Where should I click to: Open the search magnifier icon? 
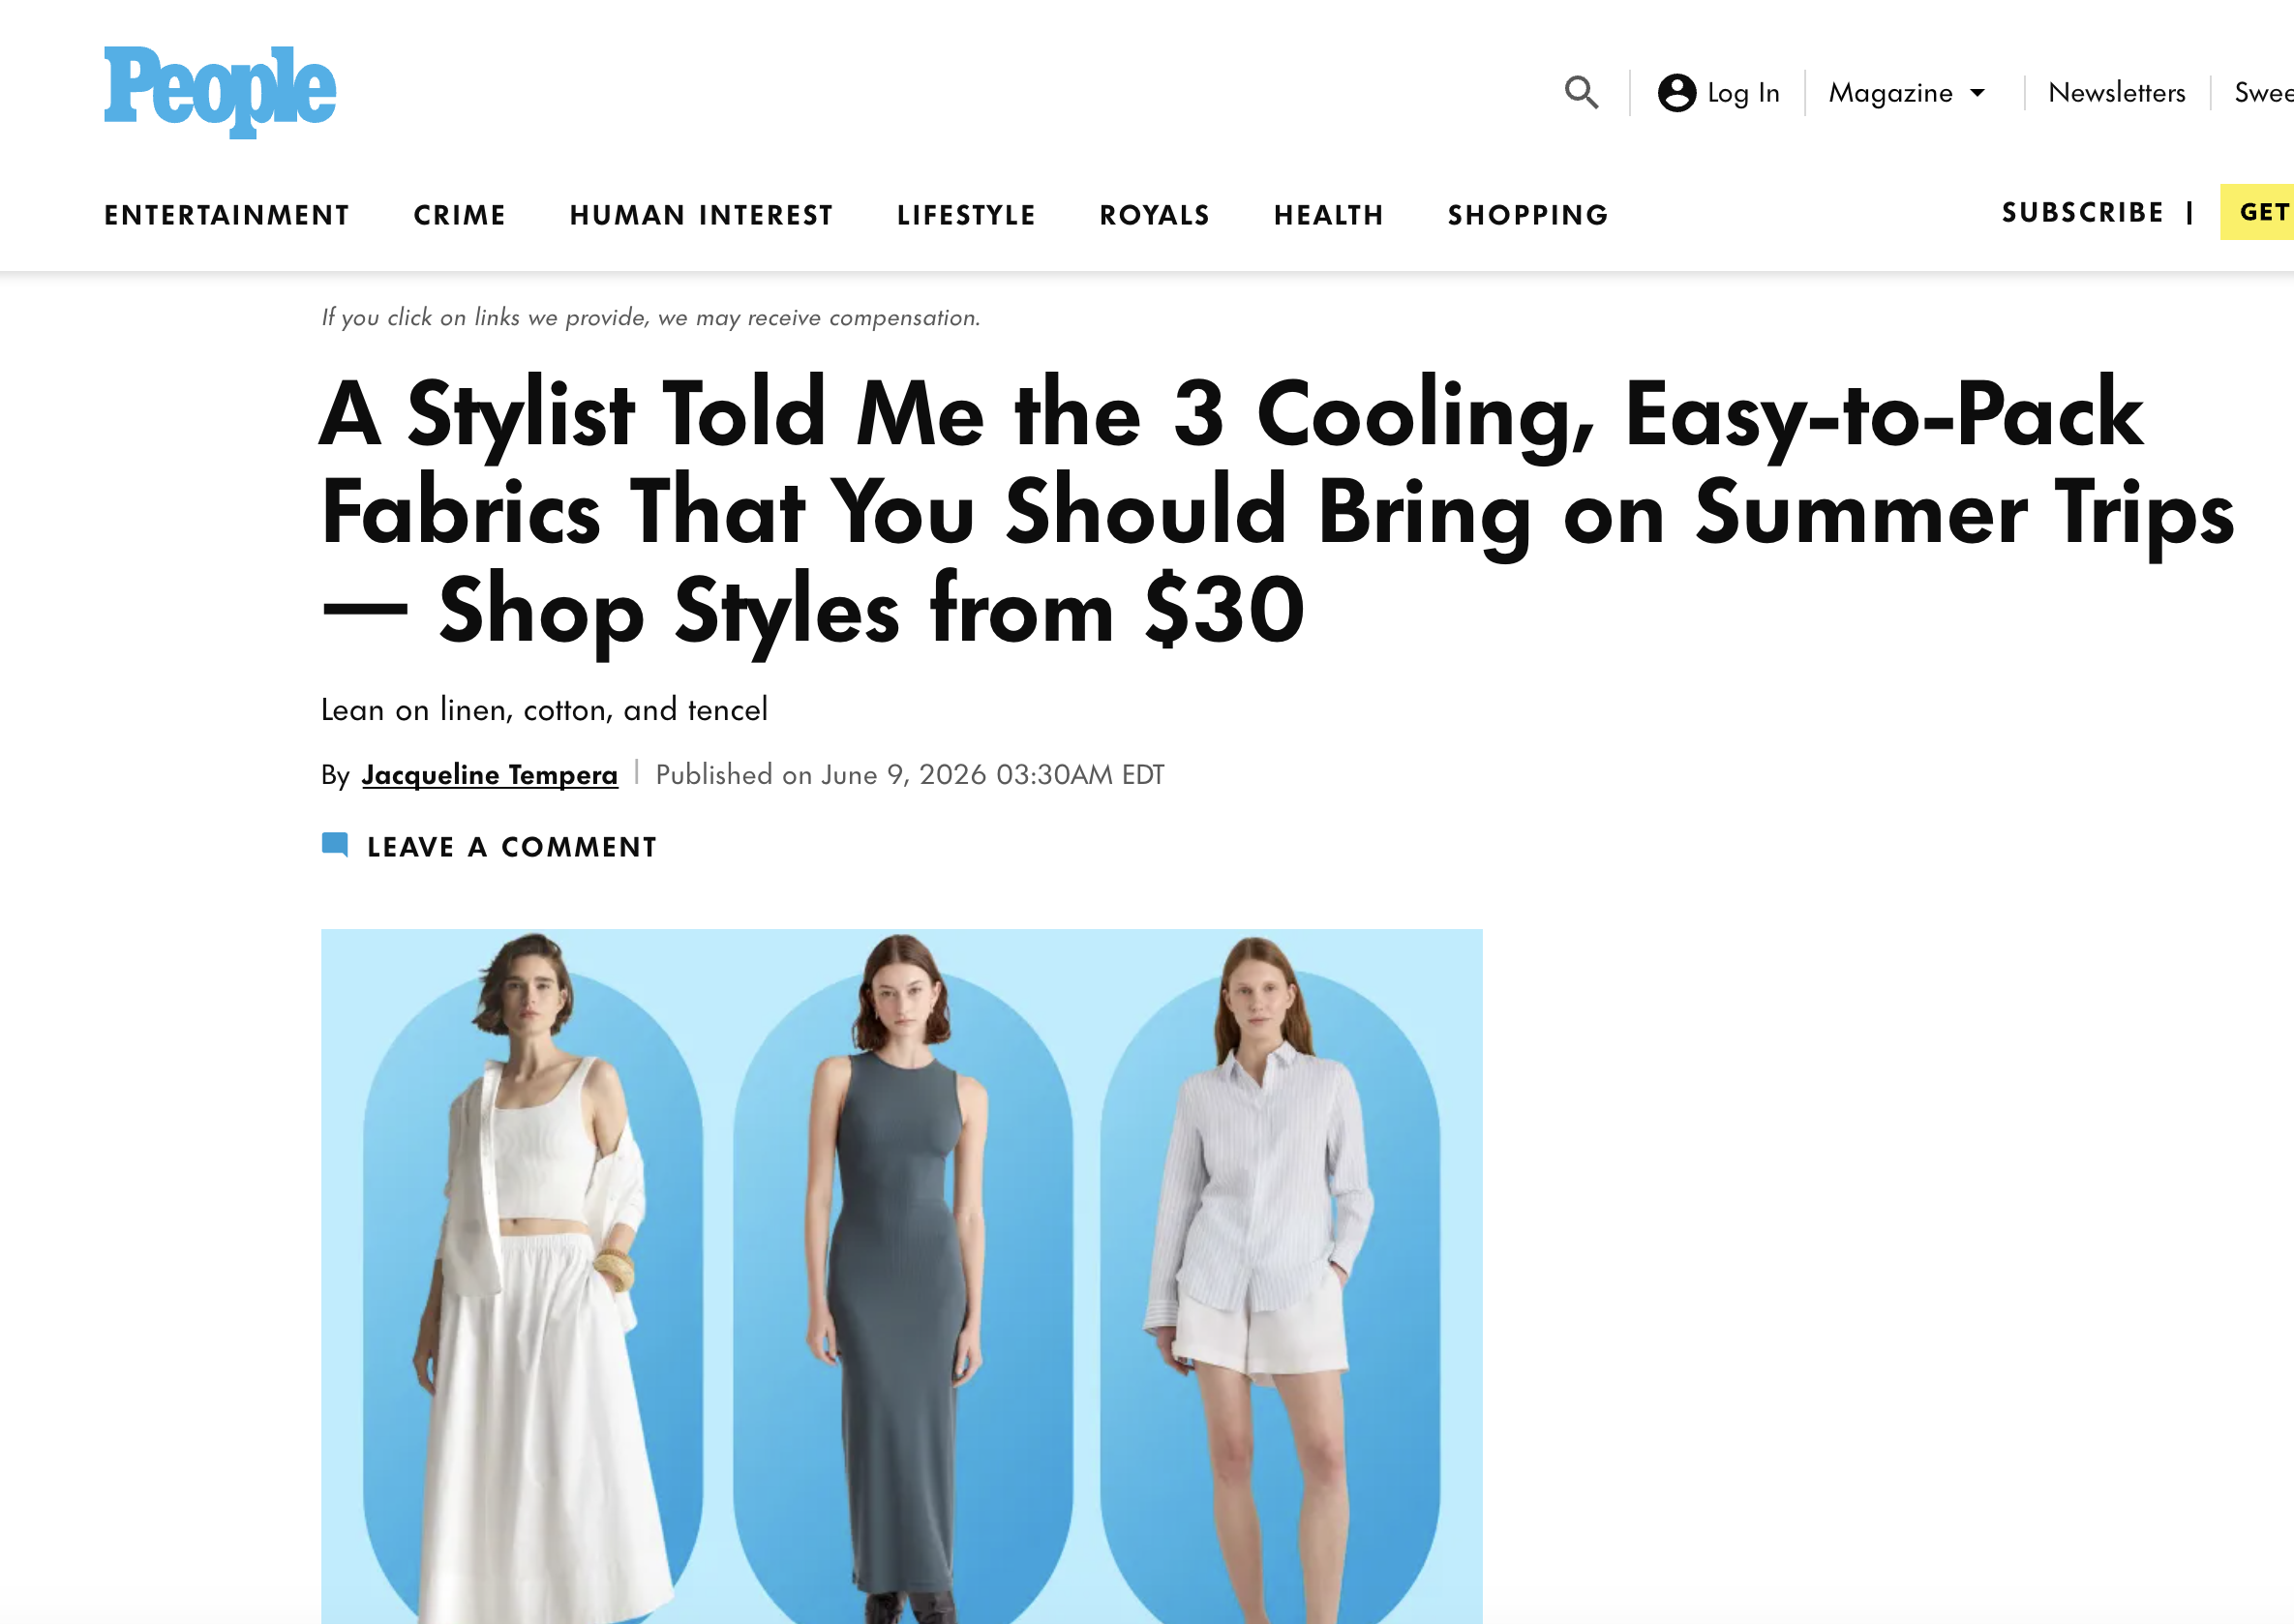(1581, 93)
